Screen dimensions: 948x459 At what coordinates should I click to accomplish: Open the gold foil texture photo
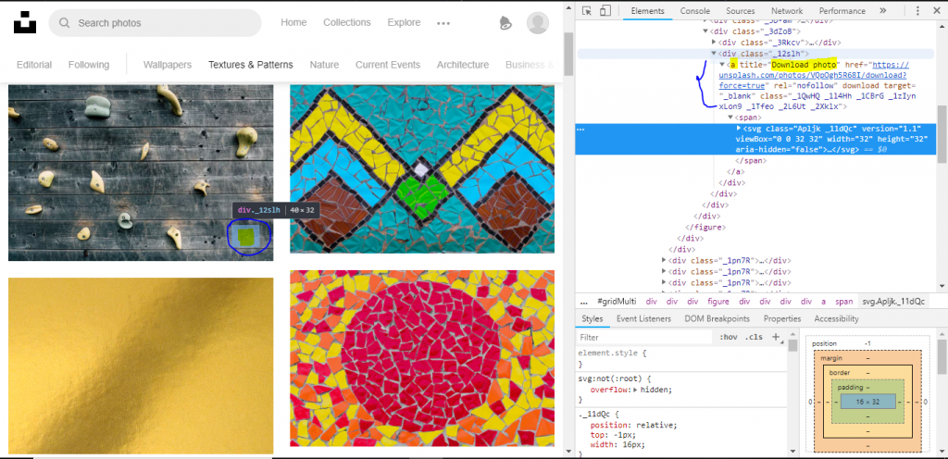pyautogui.click(x=141, y=366)
